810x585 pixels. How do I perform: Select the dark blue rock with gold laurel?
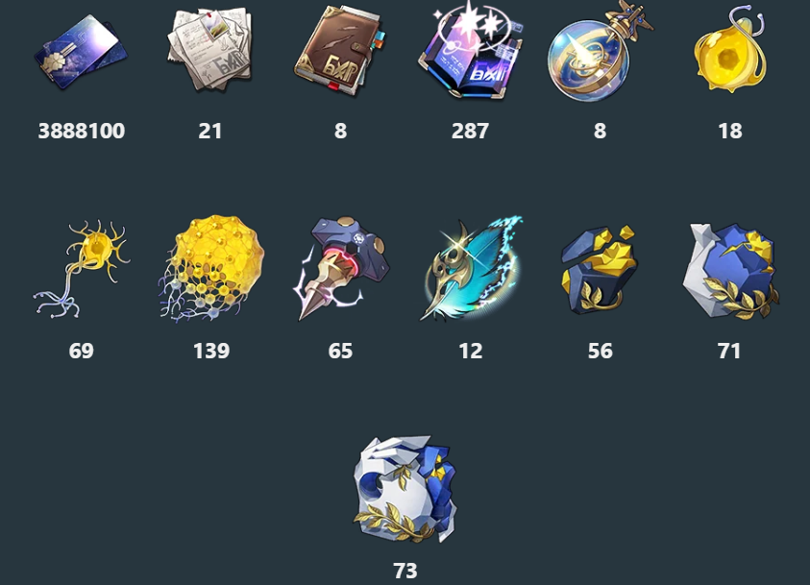[600, 270]
